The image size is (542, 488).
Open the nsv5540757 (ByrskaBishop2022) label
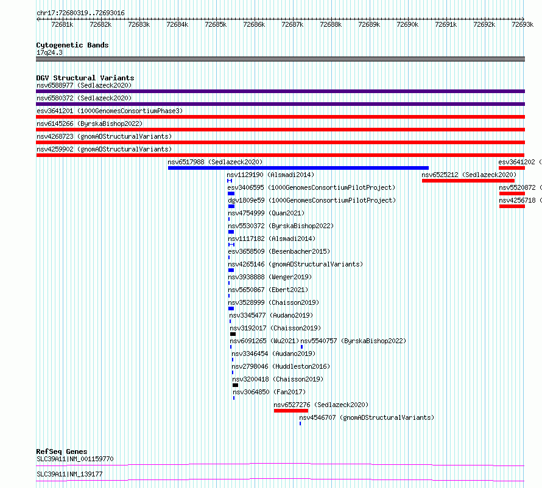click(x=353, y=341)
